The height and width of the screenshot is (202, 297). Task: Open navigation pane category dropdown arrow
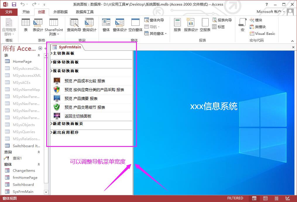(x=40, y=48)
